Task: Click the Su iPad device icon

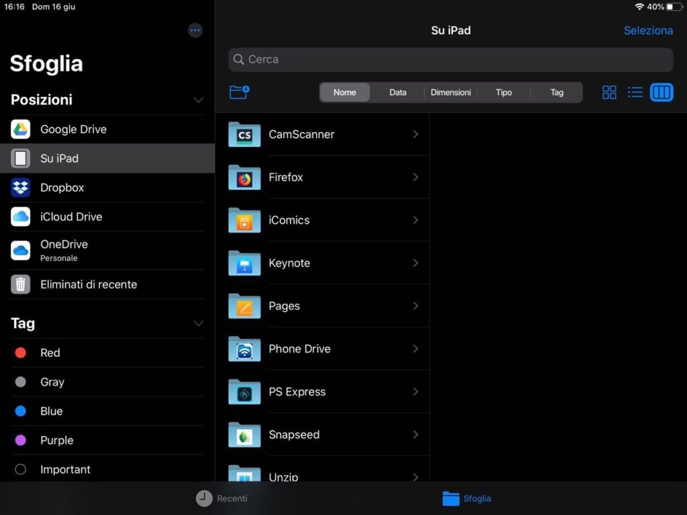Action: [x=21, y=158]
